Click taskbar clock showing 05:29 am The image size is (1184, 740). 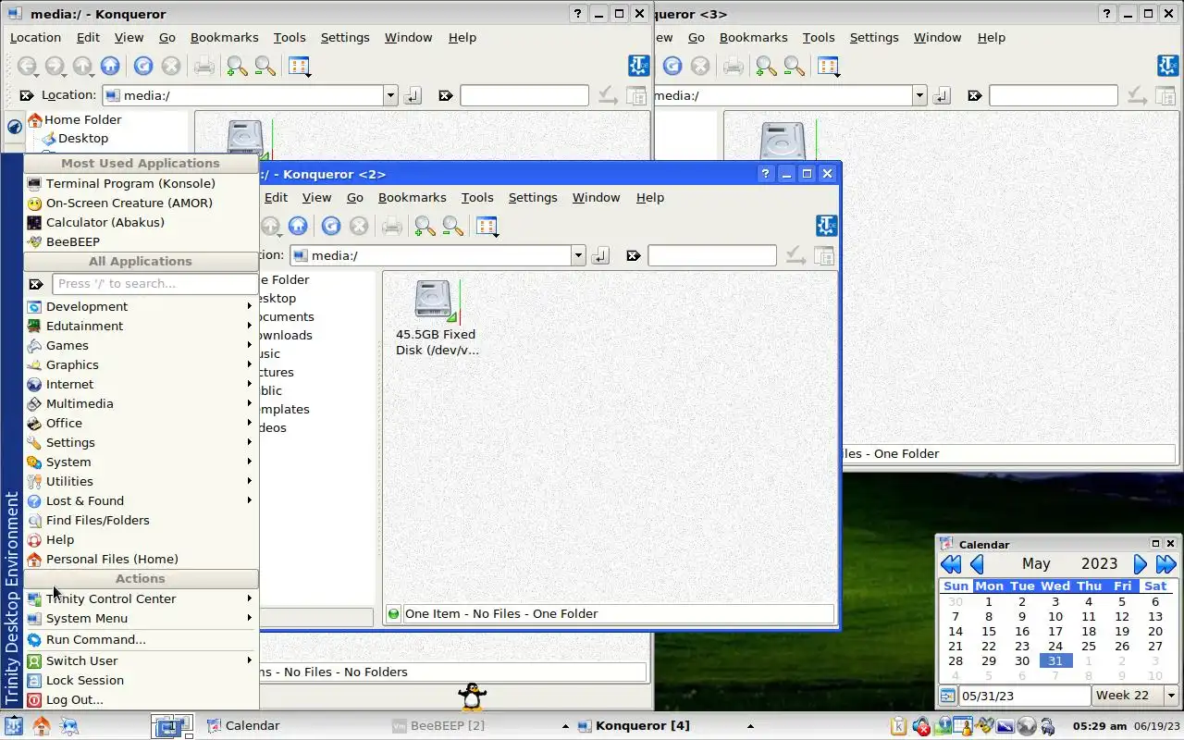point(1100,726)
